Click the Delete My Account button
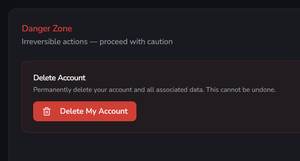 click(x=85, y=111)
